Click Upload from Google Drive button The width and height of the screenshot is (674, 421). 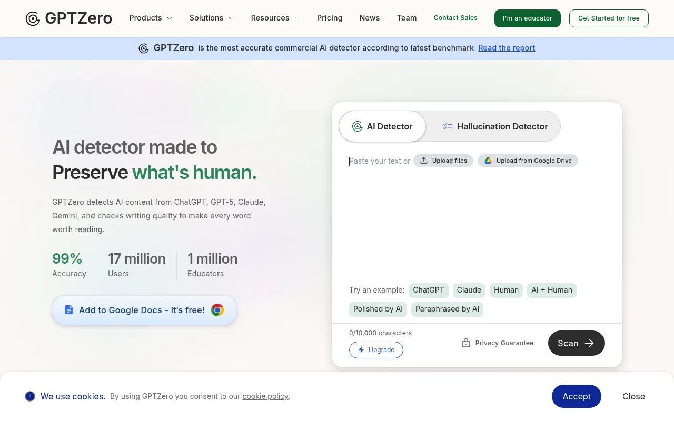528,161
